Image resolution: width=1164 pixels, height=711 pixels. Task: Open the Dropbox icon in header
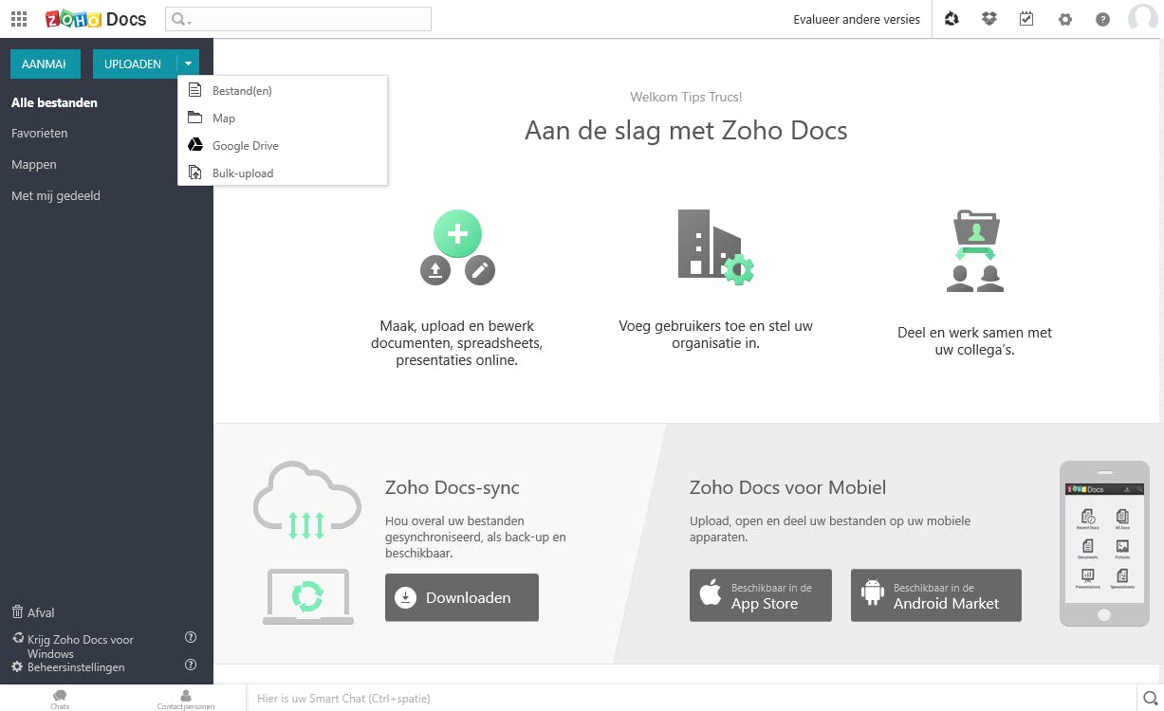[989, 19]
